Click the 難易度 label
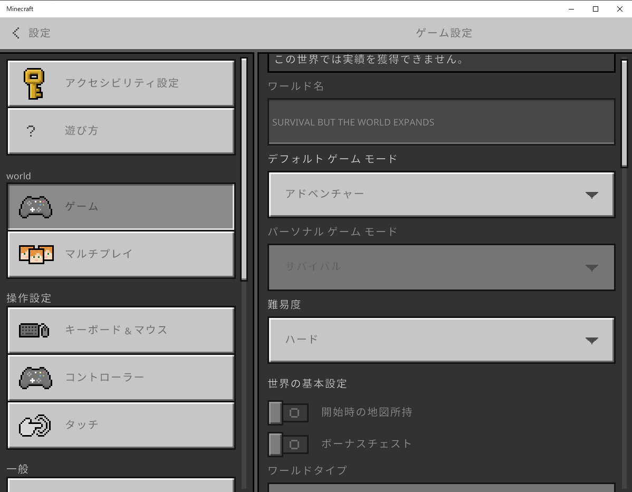This screenshot has height=492, width=632. pos(284,305)
